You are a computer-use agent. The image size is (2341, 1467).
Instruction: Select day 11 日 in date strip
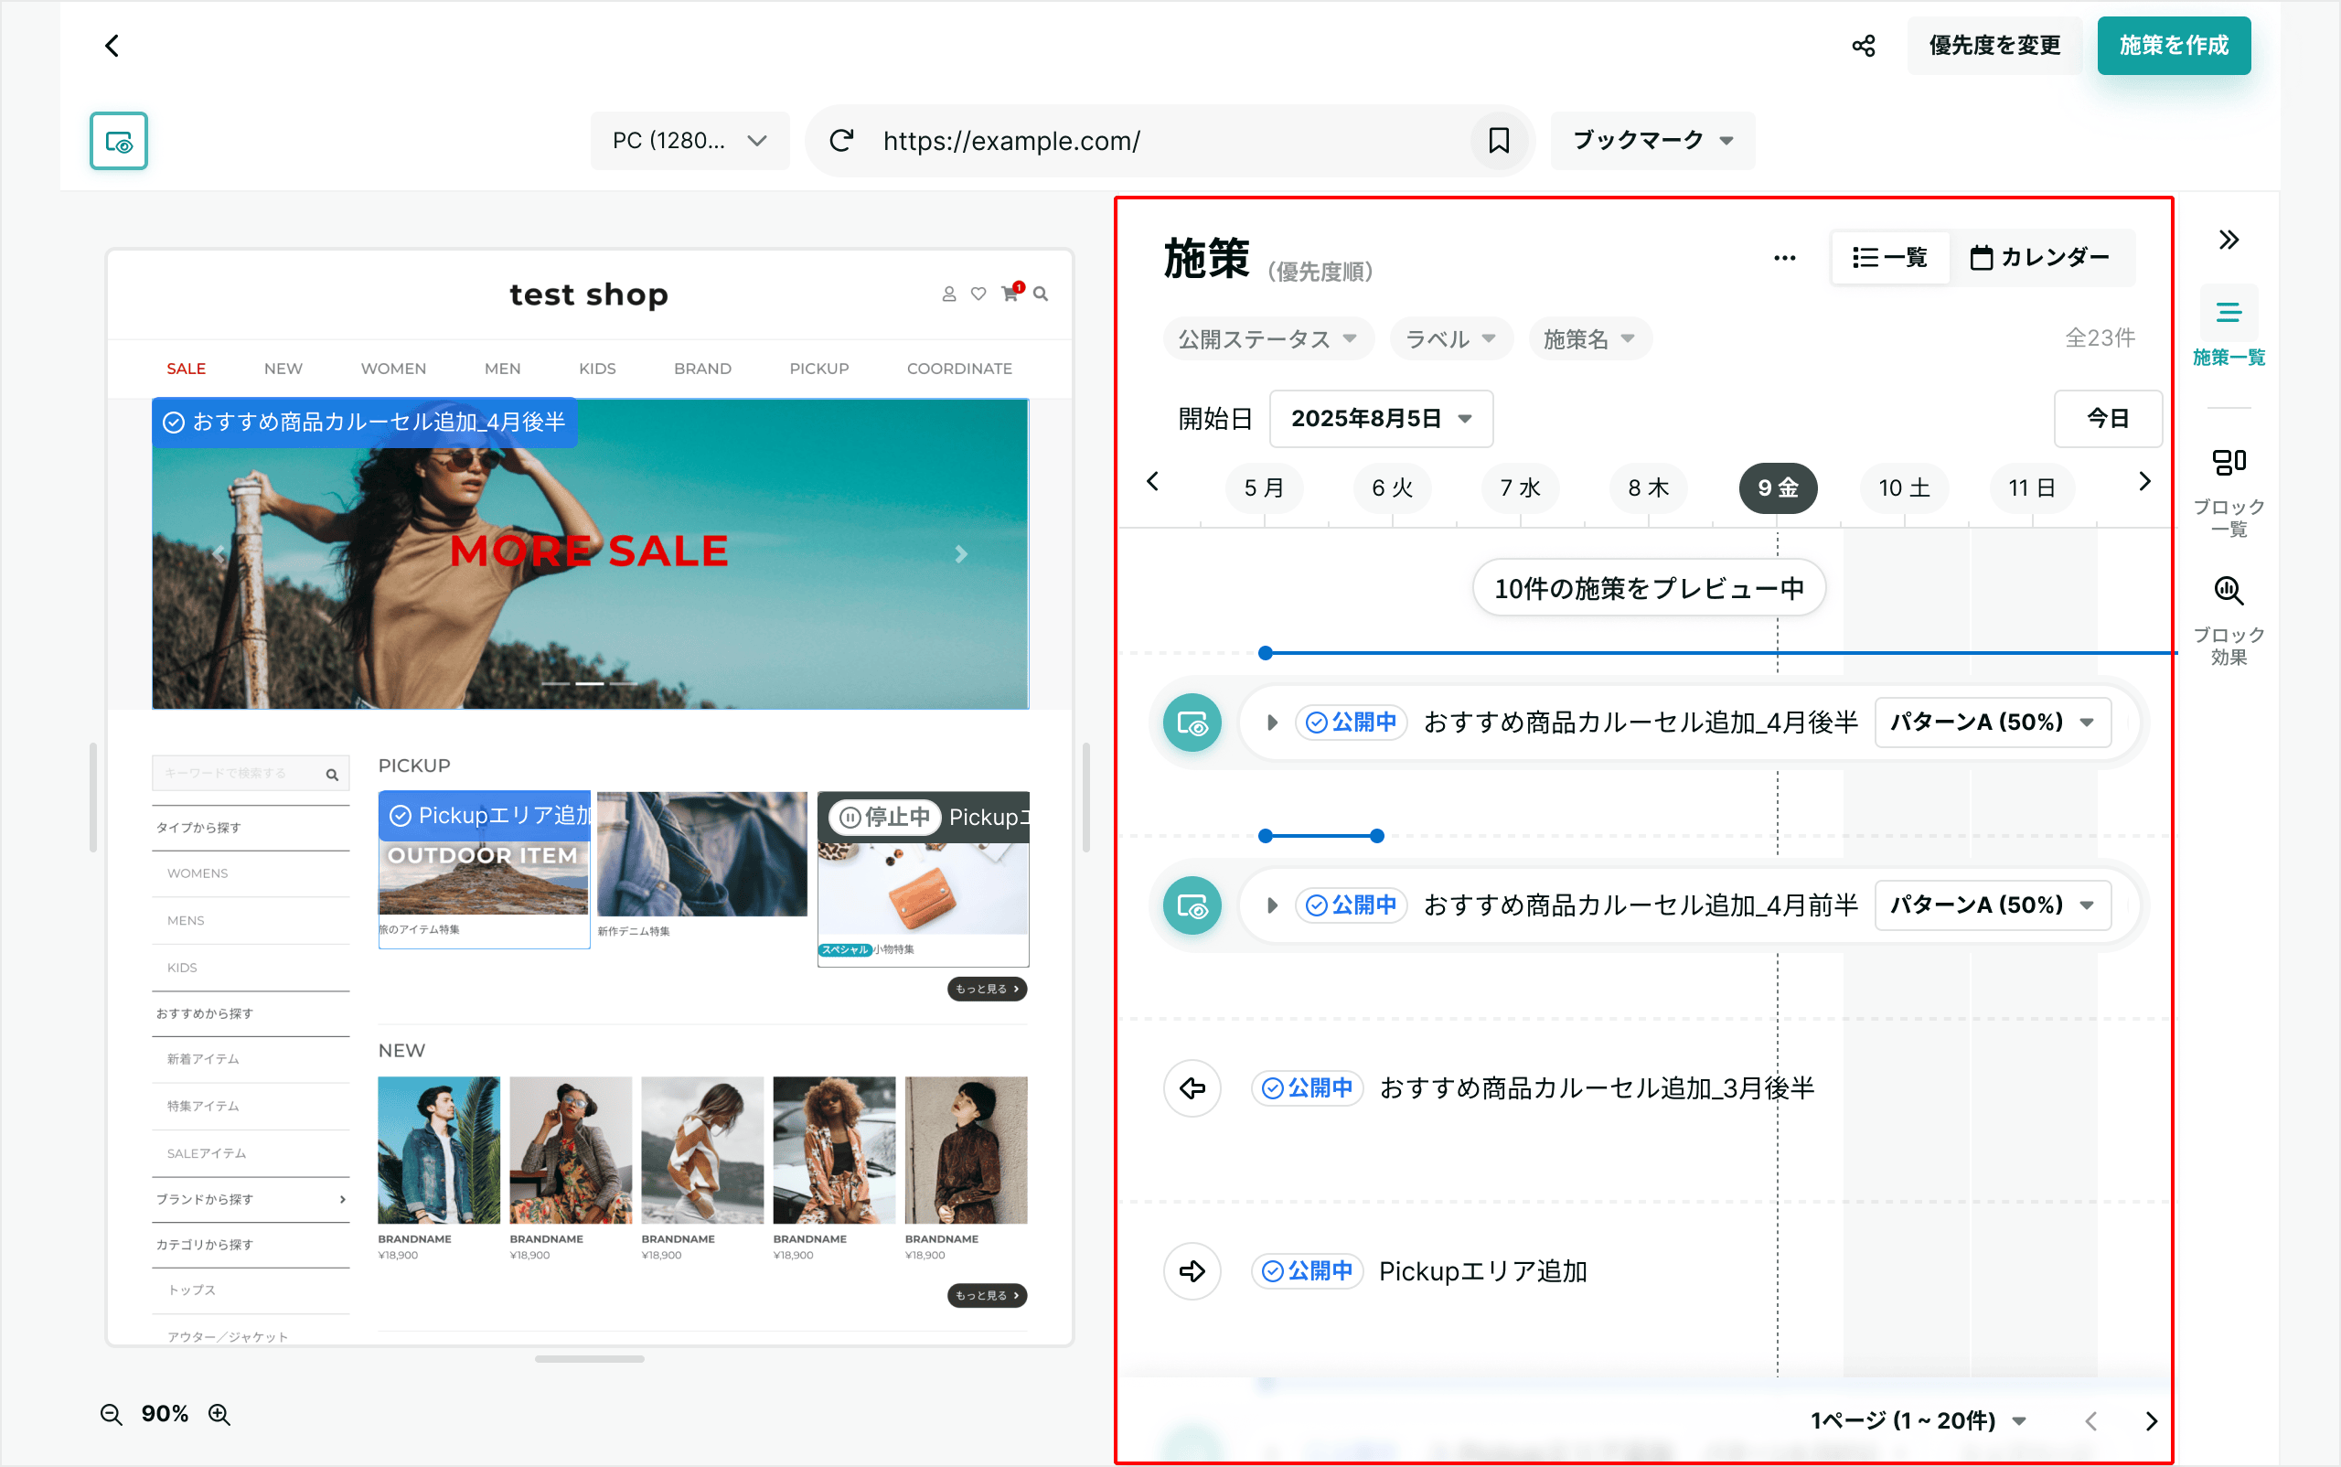click(x=2032, y=488)
